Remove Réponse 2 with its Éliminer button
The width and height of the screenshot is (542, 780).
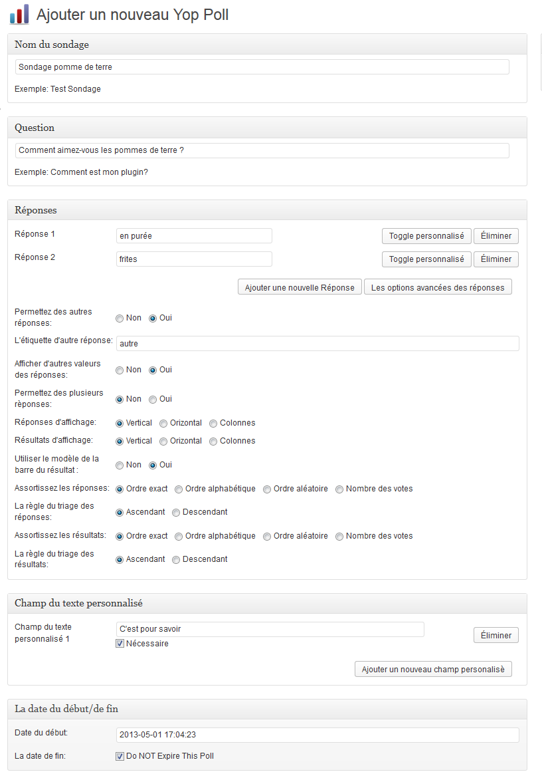[x=496, y=259]
